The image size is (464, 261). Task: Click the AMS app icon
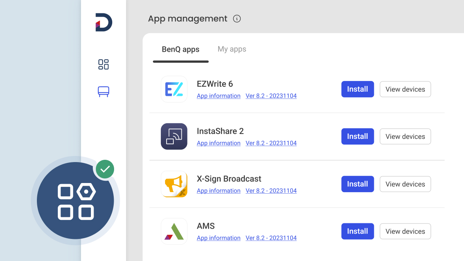pos(174,231)
